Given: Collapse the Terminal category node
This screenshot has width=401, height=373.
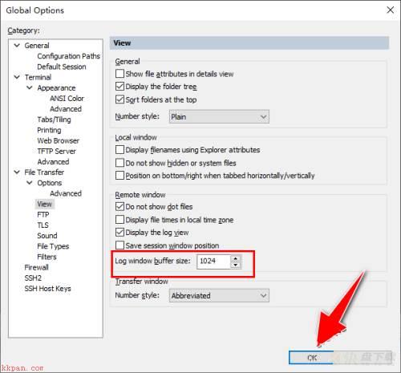Looking at the screenshot, I should click(17, 77).
